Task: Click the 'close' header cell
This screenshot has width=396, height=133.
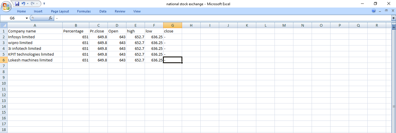Action: click(x=173, y=31)
